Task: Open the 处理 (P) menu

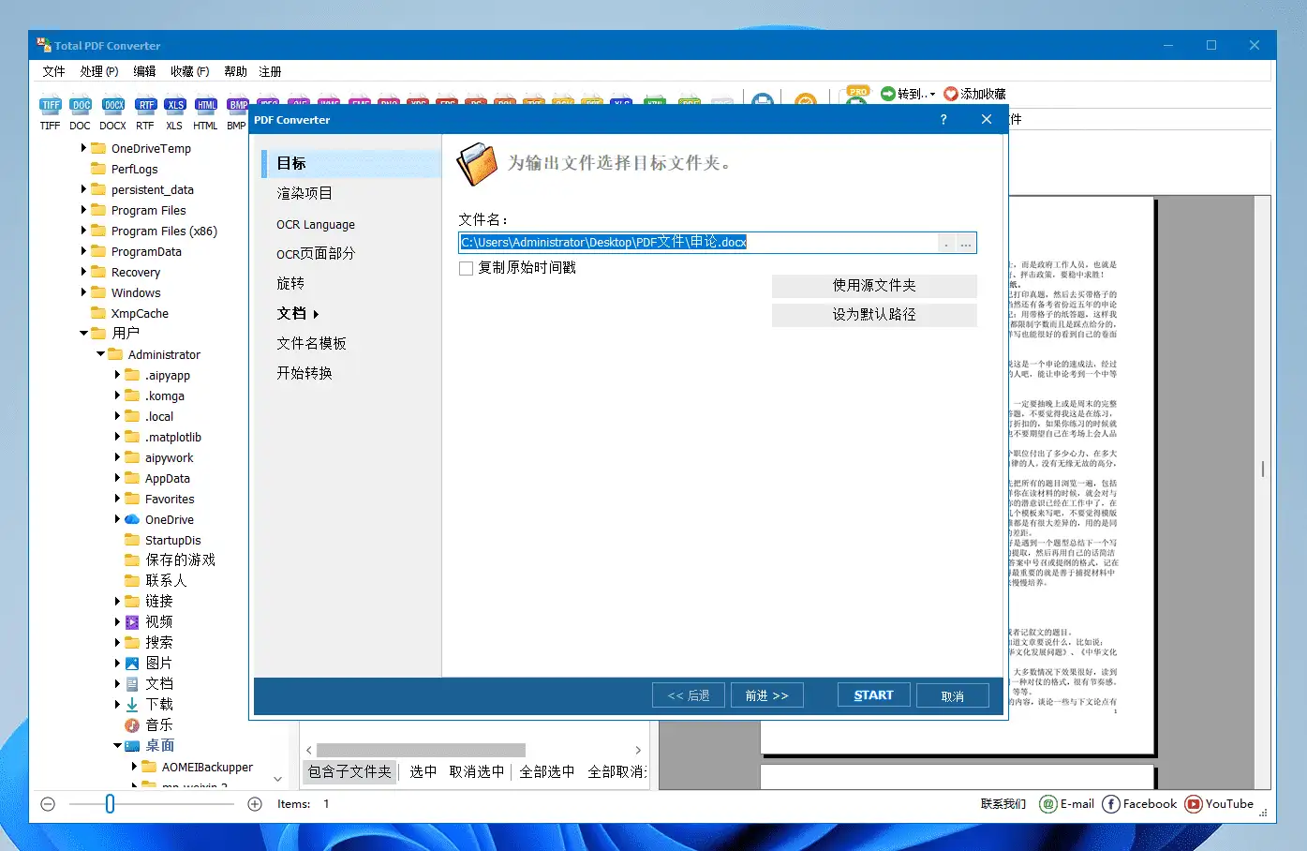Action: point(99,71)
